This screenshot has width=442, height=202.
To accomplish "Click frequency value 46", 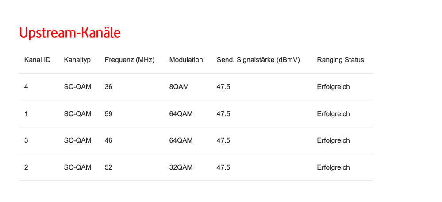I will 108,140.
